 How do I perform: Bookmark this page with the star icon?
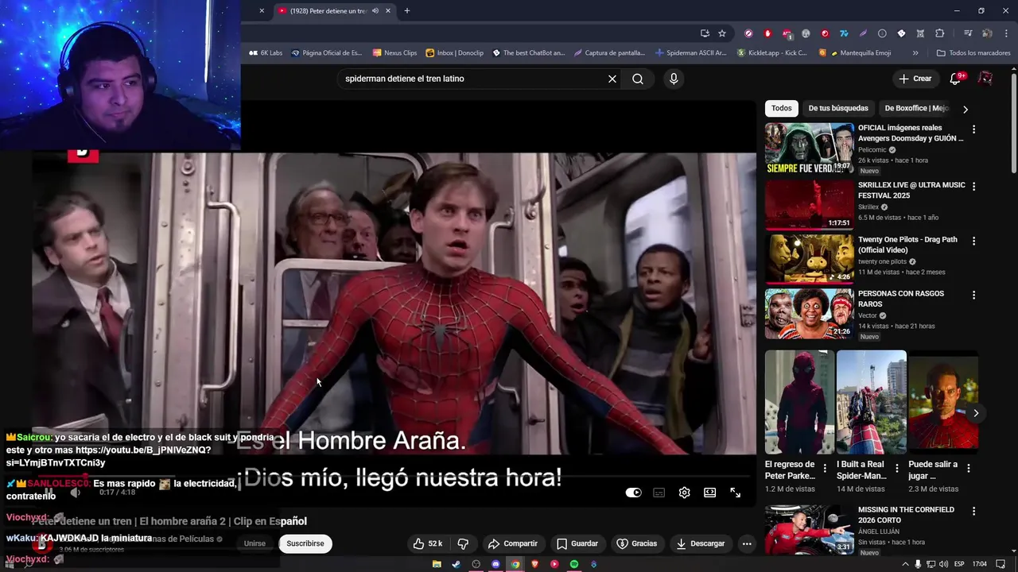722,33
